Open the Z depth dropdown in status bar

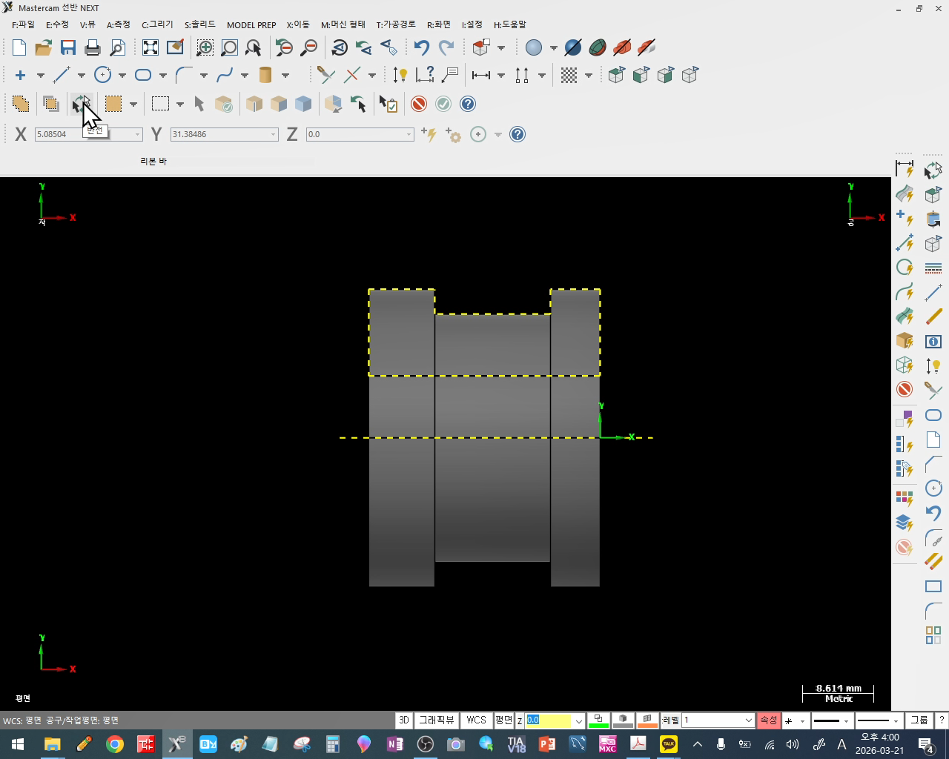[x=578, y=720]
